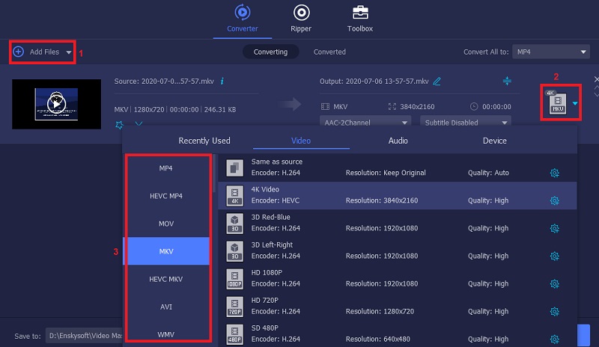Choose MKV in format list
This screenshot has height=347, width=599.
(x=166, y=251)
